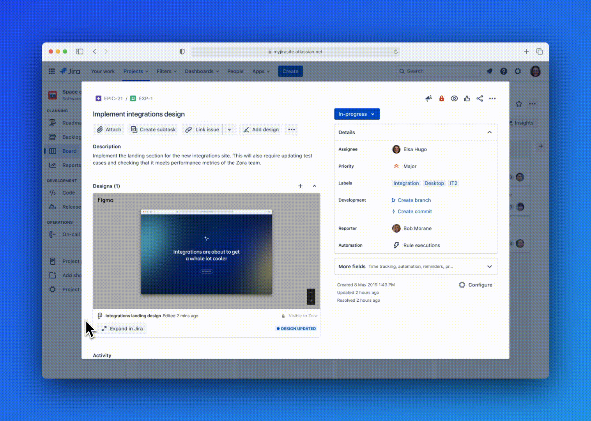Viewport: 591px width, 421px height.
Task: Click the help question mark icon
Action: click(504, 71)
